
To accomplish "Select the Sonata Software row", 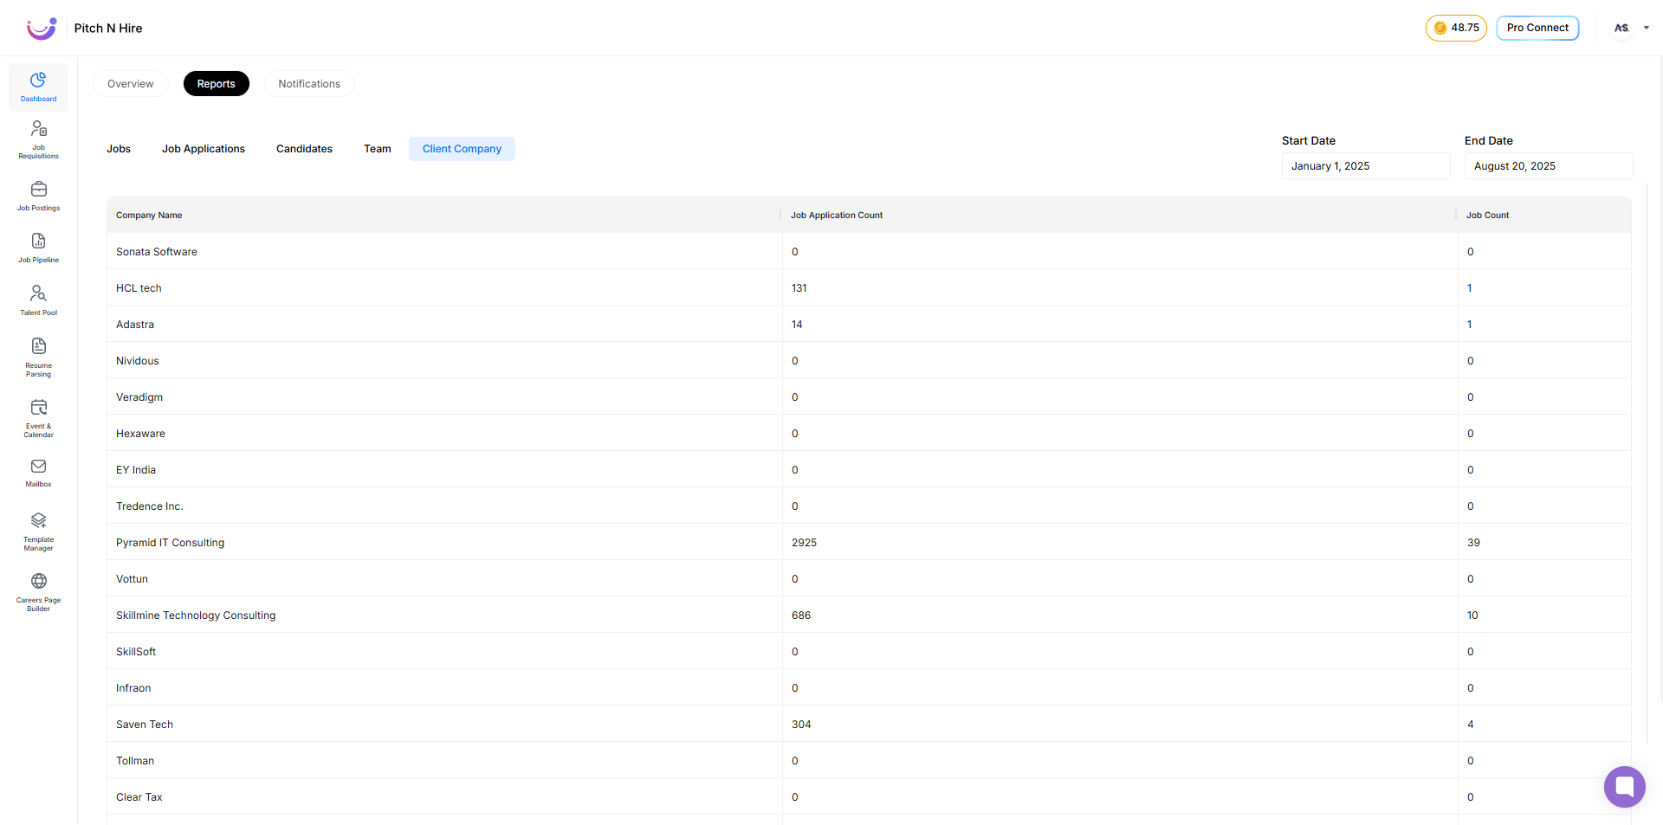I will [869, 252].
